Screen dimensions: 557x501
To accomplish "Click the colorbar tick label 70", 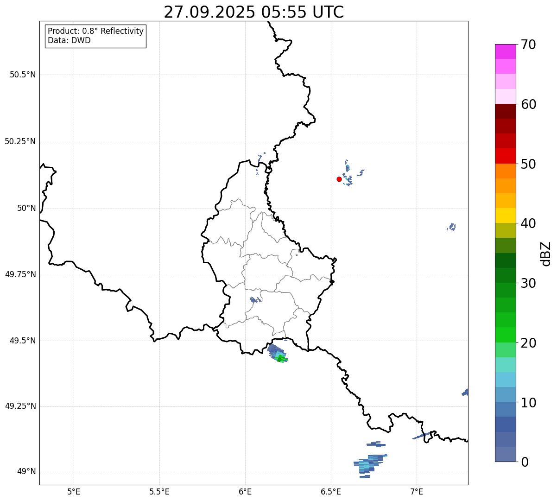I will (x=528, y=44).
